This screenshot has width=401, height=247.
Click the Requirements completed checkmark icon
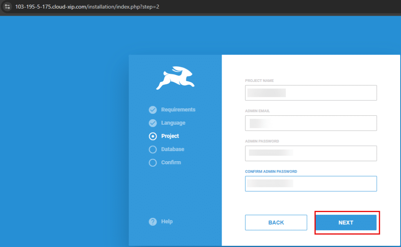153,110
